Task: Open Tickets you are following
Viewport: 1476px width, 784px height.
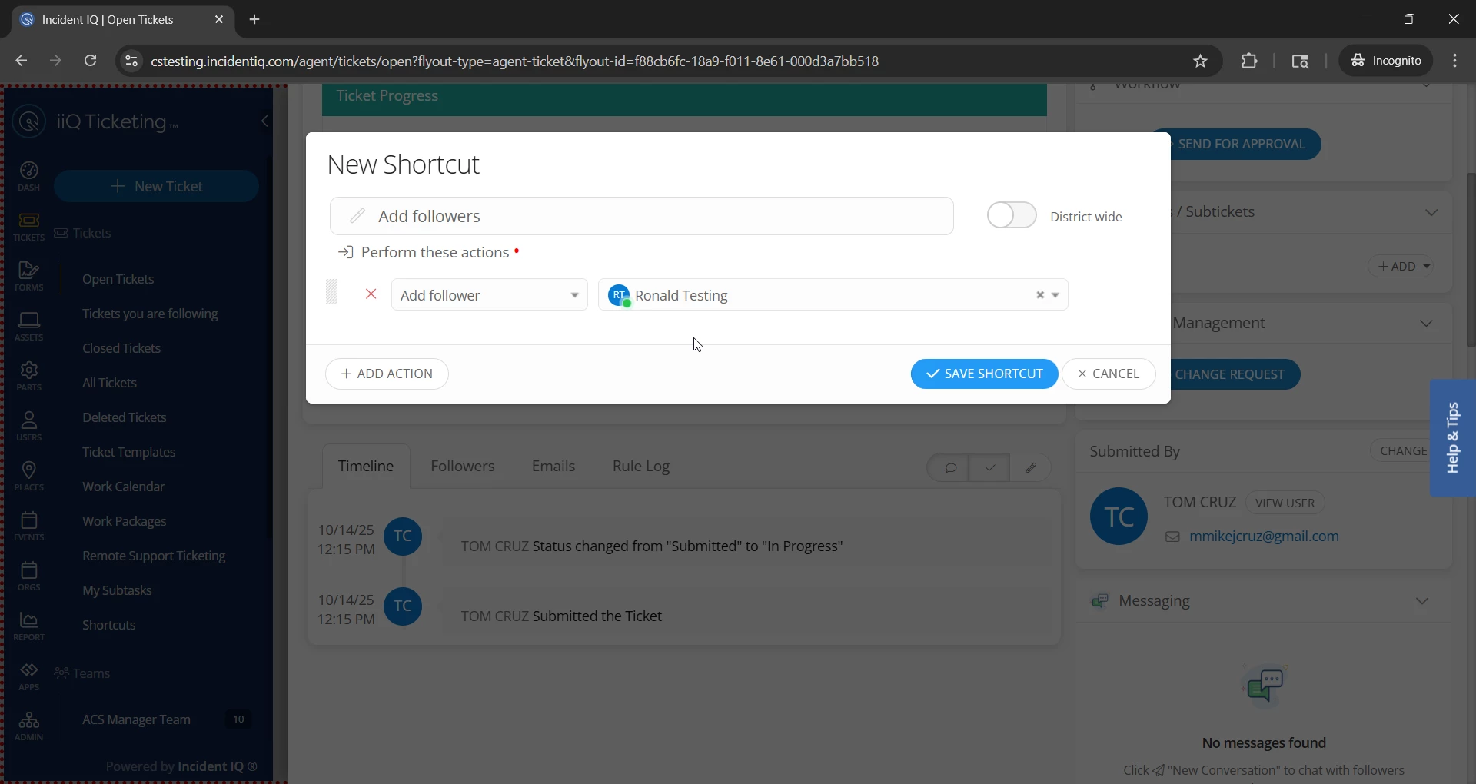Action: 150,314
